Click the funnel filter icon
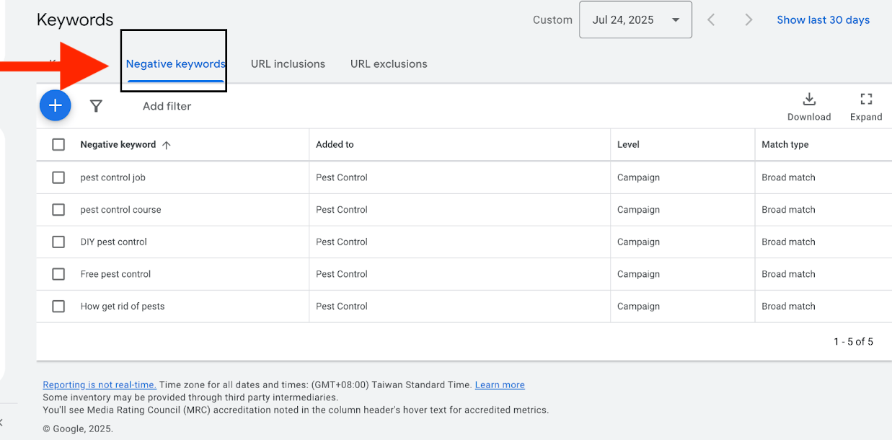892x440 pixels. 96,106
